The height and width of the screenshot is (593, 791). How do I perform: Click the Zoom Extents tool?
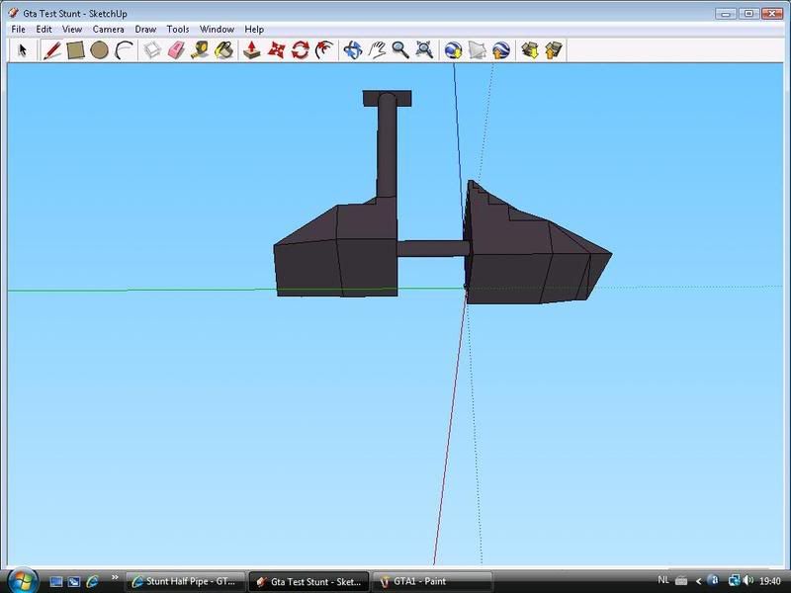424,50
